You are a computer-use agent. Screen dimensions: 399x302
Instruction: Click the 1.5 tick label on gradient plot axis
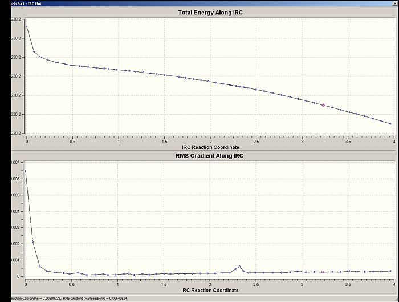164,284
